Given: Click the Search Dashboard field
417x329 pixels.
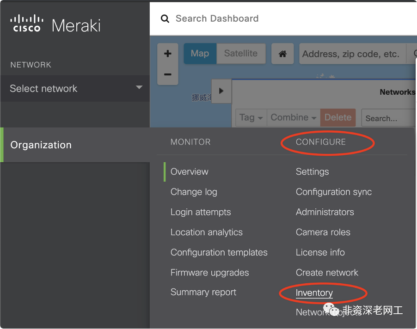Looking at the screenshot, I should (277, 18).
